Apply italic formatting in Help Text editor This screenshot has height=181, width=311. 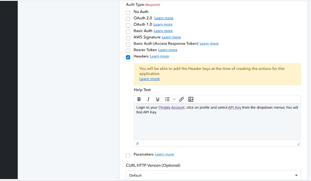[148, 99]
